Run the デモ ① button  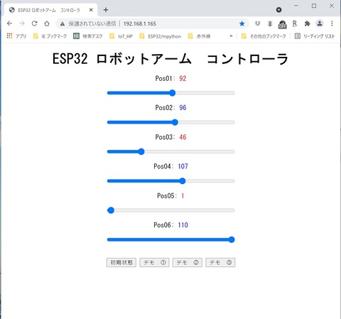pyautogui.click(x=154, y=262)
